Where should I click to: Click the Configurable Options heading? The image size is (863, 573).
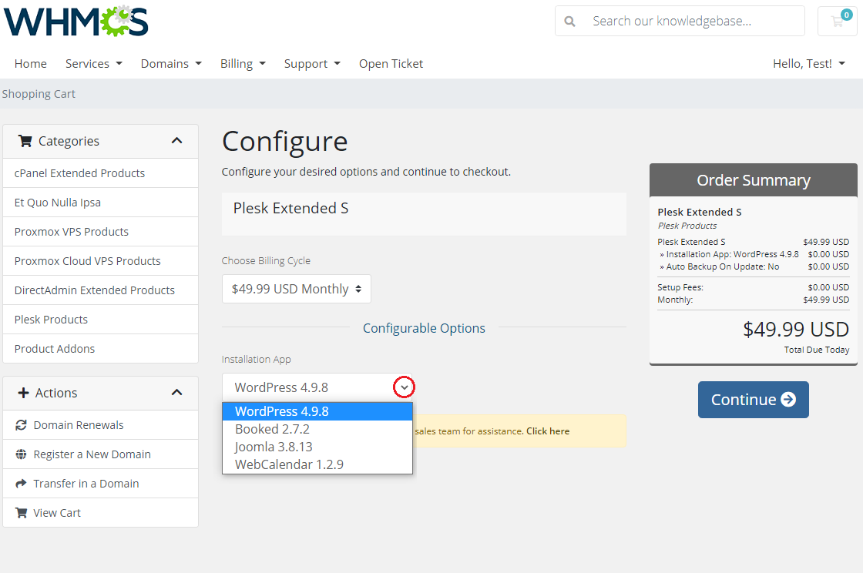(424, 328)
